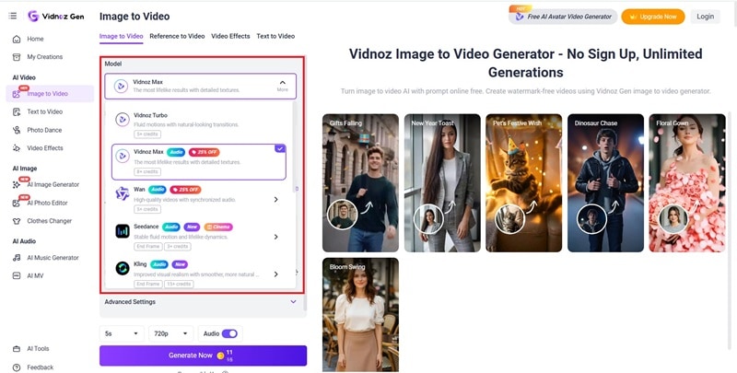Select Image to Video sidebar item

pos(50,94)
